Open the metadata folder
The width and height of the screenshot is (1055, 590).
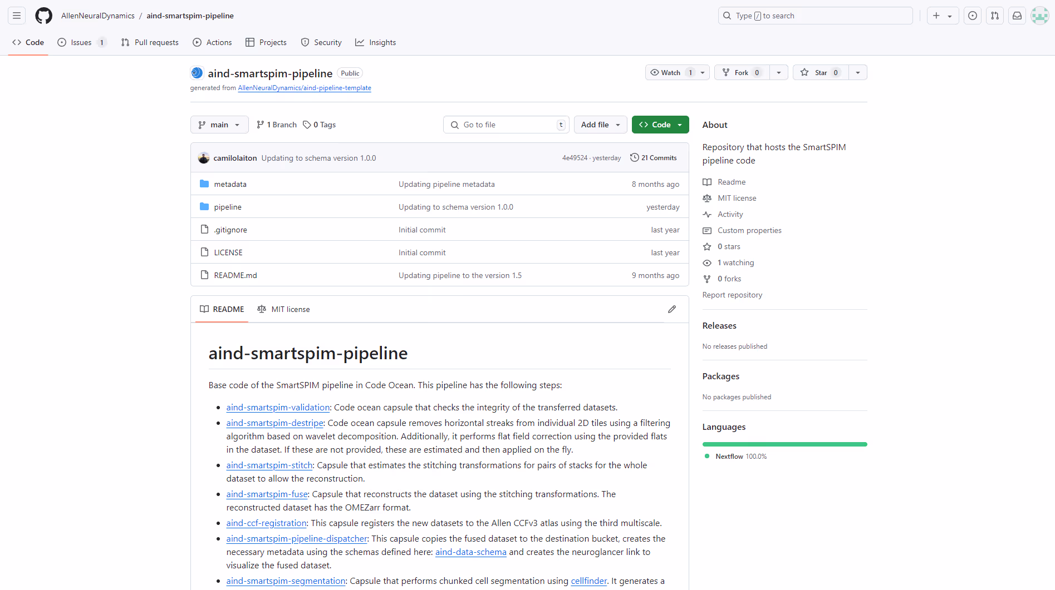(230, 184)
